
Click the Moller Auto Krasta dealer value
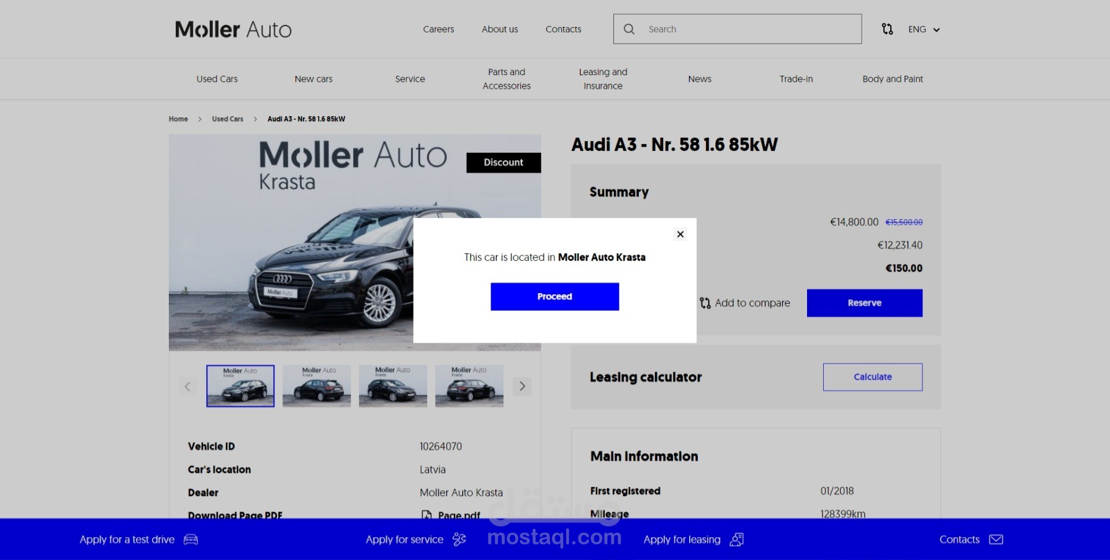click(461, 492)
